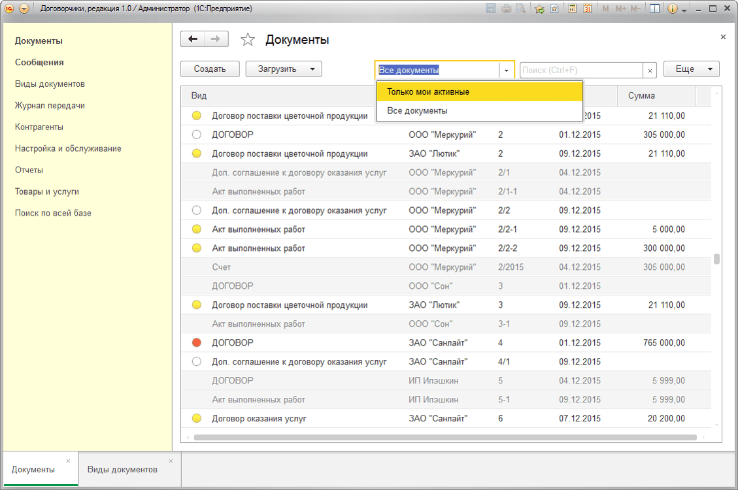738x490 pixels.
Task: Click the window panels layout icon
Action: 654,9
